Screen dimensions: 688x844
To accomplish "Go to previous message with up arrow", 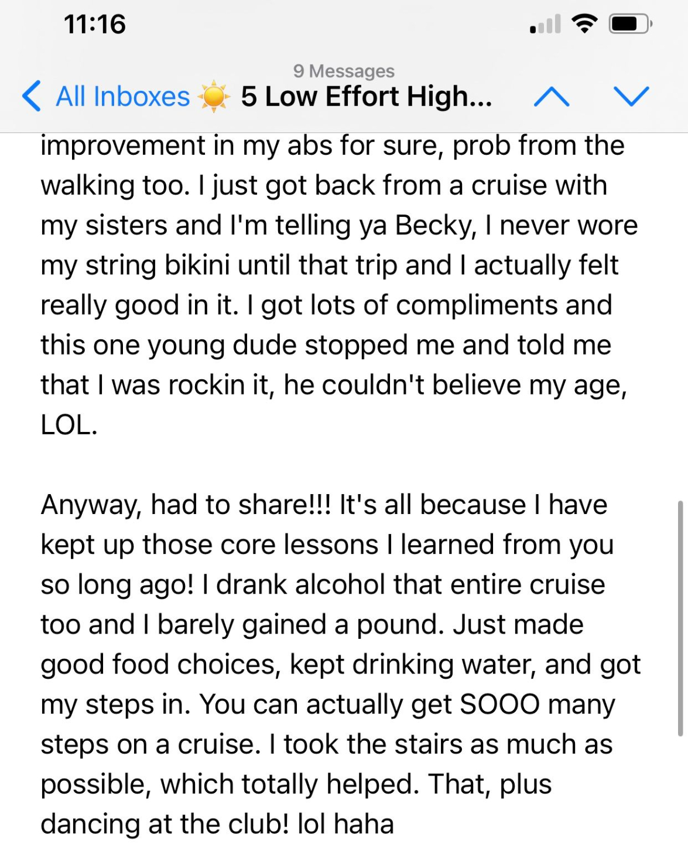I will click(551, 96).
